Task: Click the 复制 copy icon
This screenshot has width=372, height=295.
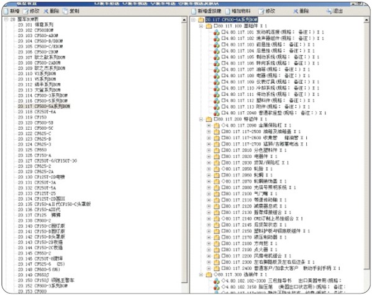Action: tap(65, 11)
